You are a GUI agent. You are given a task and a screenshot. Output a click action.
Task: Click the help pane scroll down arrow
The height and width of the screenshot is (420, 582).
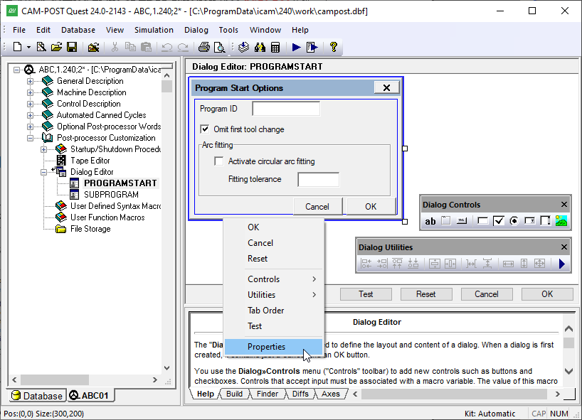pos(568,371)
